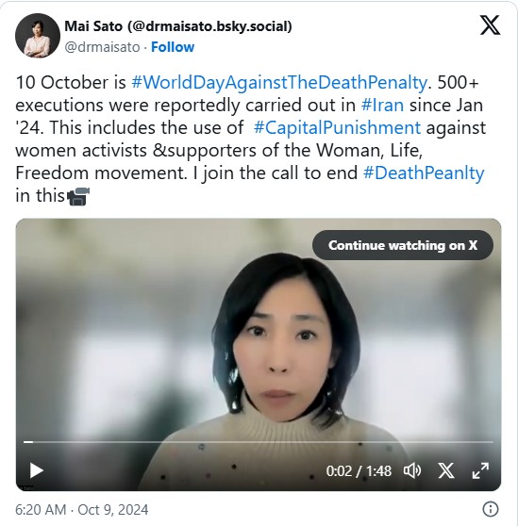Click Mai Sato's profile avatar

[x=38, y=36]
